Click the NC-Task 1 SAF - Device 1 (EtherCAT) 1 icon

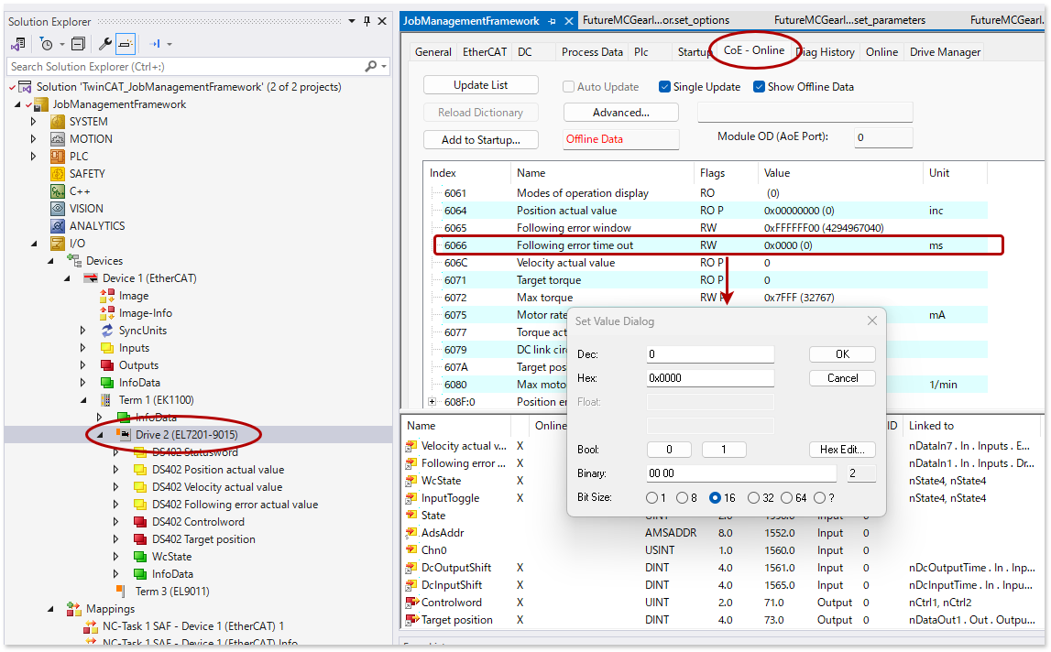point(91,626)
